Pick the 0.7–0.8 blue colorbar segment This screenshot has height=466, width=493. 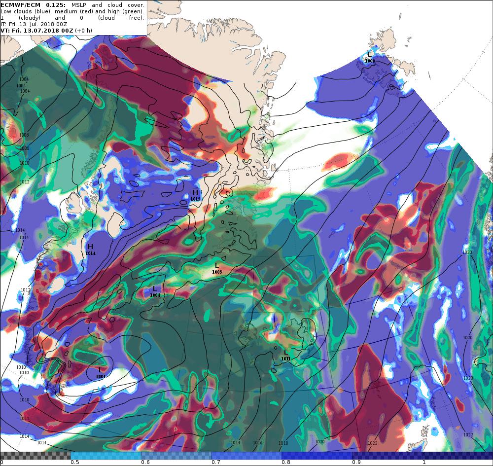(247, 456)
